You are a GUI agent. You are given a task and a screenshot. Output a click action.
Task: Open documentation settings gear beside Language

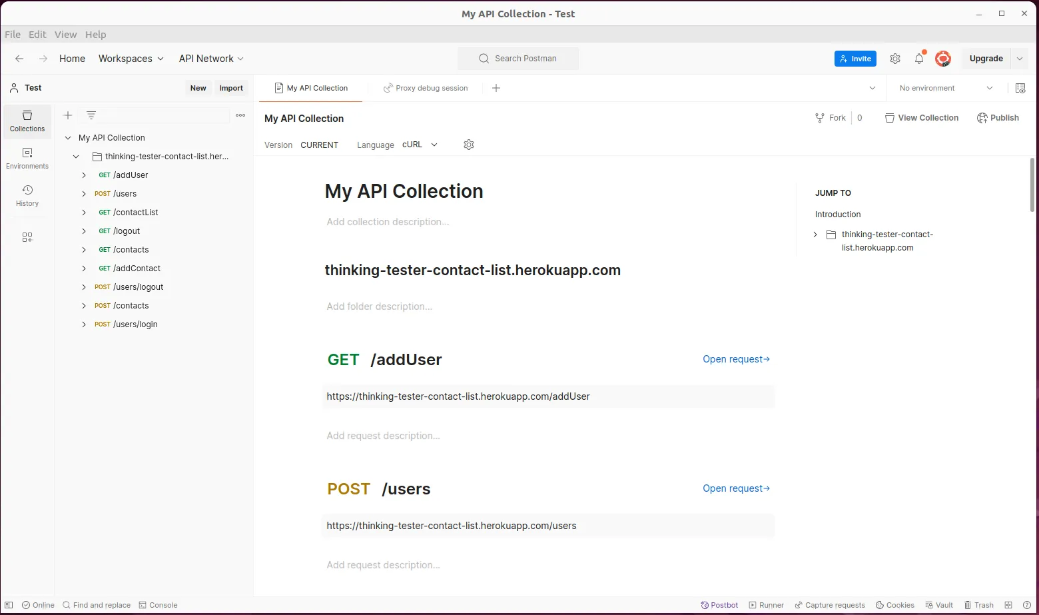pyautogui.click(x=469, y=145)
